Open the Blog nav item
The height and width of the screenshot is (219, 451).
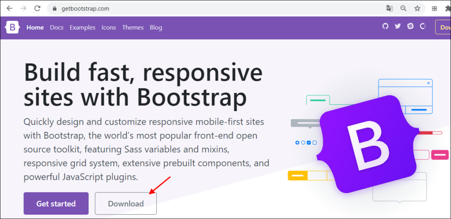click(156, 27)
